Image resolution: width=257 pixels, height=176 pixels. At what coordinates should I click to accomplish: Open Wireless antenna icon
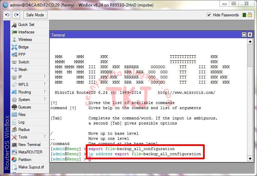(14, 40)
